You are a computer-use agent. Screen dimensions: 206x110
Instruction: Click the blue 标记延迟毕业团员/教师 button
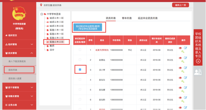[88, 27]
